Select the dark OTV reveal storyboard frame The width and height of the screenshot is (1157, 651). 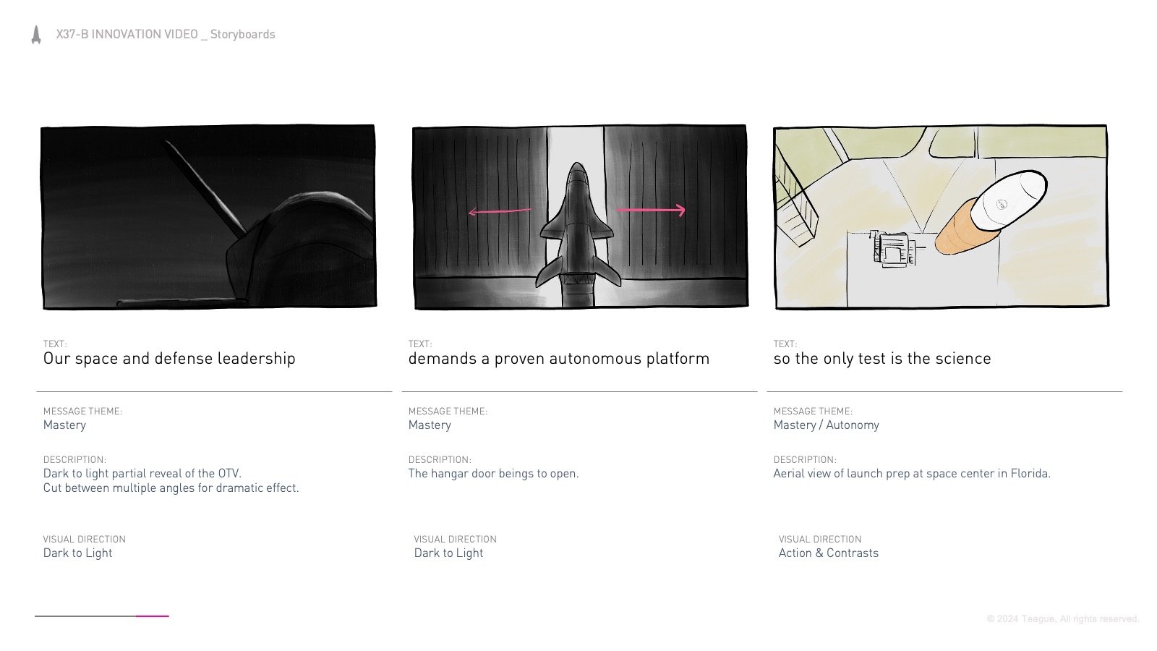coord(208,217)
